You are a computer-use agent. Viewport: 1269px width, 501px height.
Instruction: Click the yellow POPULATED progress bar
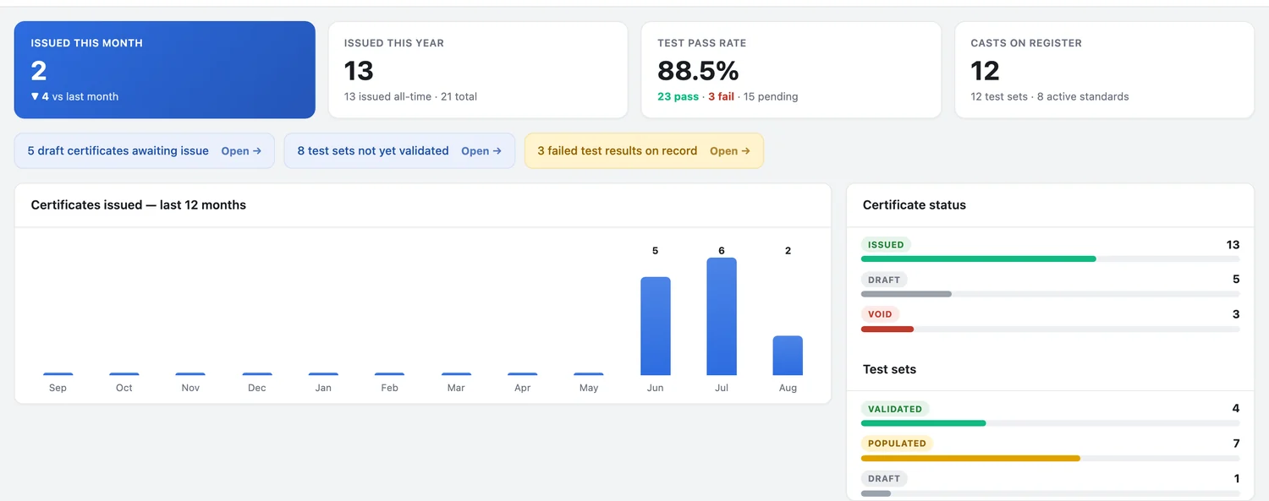pos(970,459)
